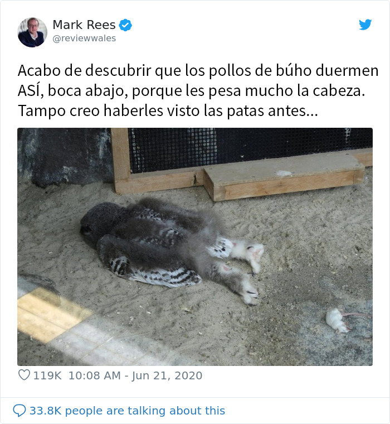Open "33.8K people are talking about this"

127,411
